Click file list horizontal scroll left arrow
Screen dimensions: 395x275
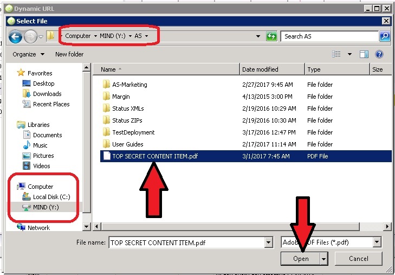97,227
